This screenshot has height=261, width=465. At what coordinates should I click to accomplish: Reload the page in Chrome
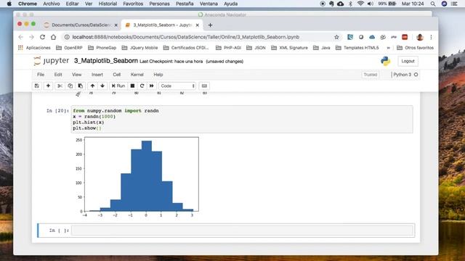(x=42, y=37)
